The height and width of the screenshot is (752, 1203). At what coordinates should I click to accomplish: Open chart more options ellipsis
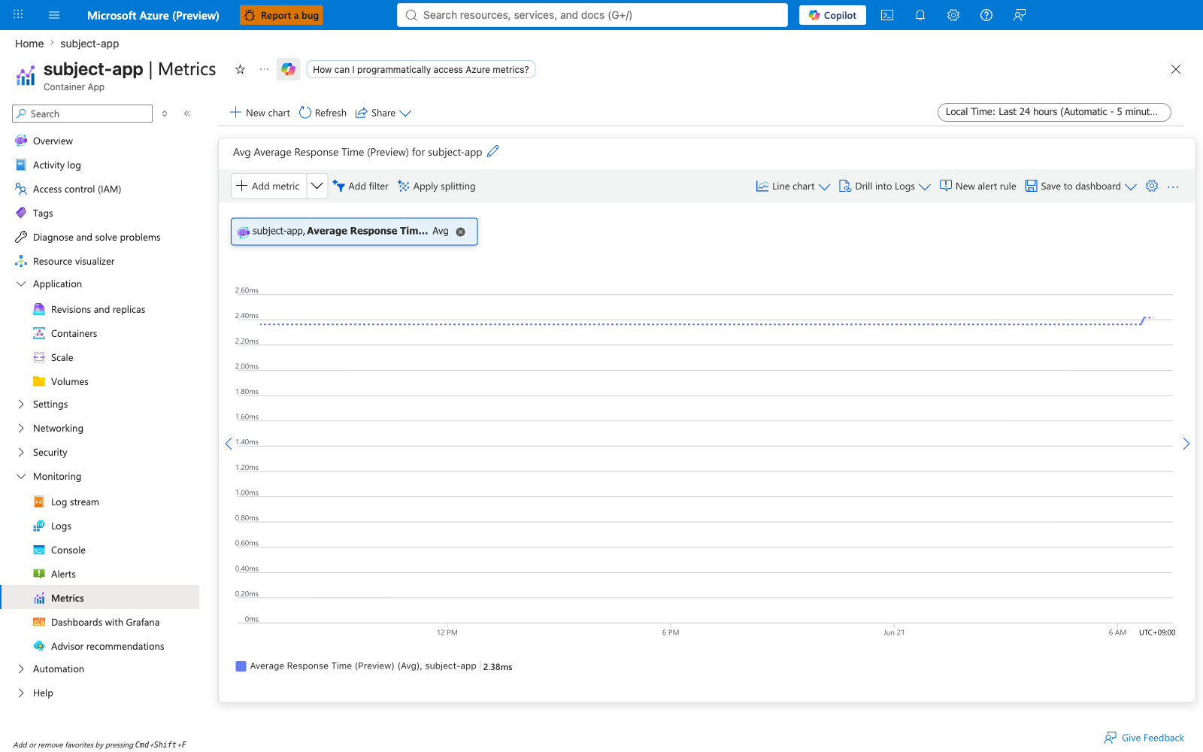pyautogui.click(x=1173, y=186)
